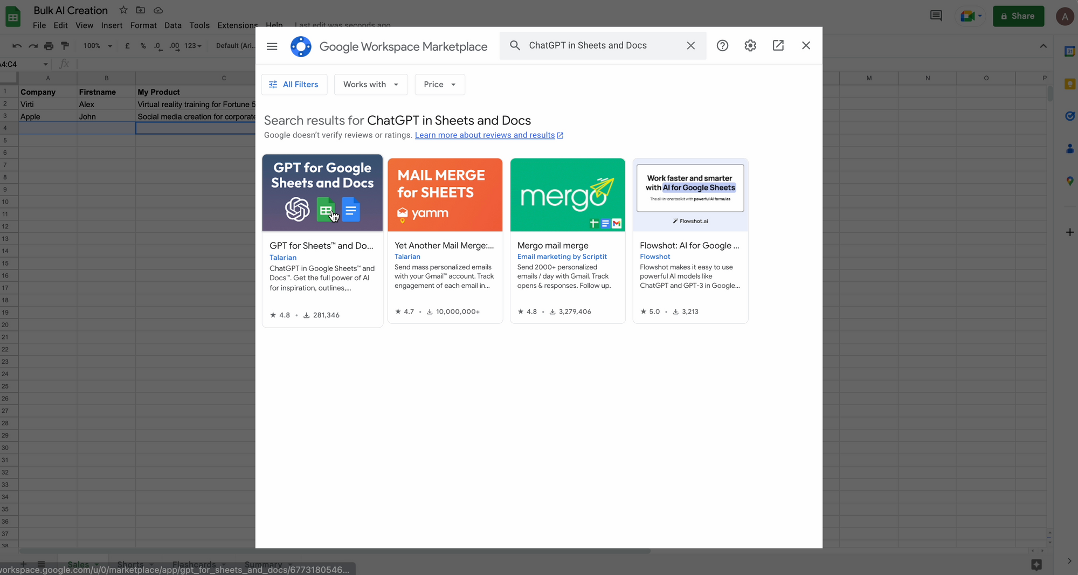Open the 123 number format dropdown

click(x=193, y=46)
